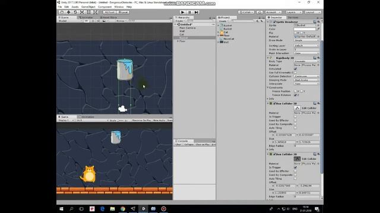Click Order in Layer input field
Screen dimensions: 380x213
pyautogui.click(x=306, y=50)
